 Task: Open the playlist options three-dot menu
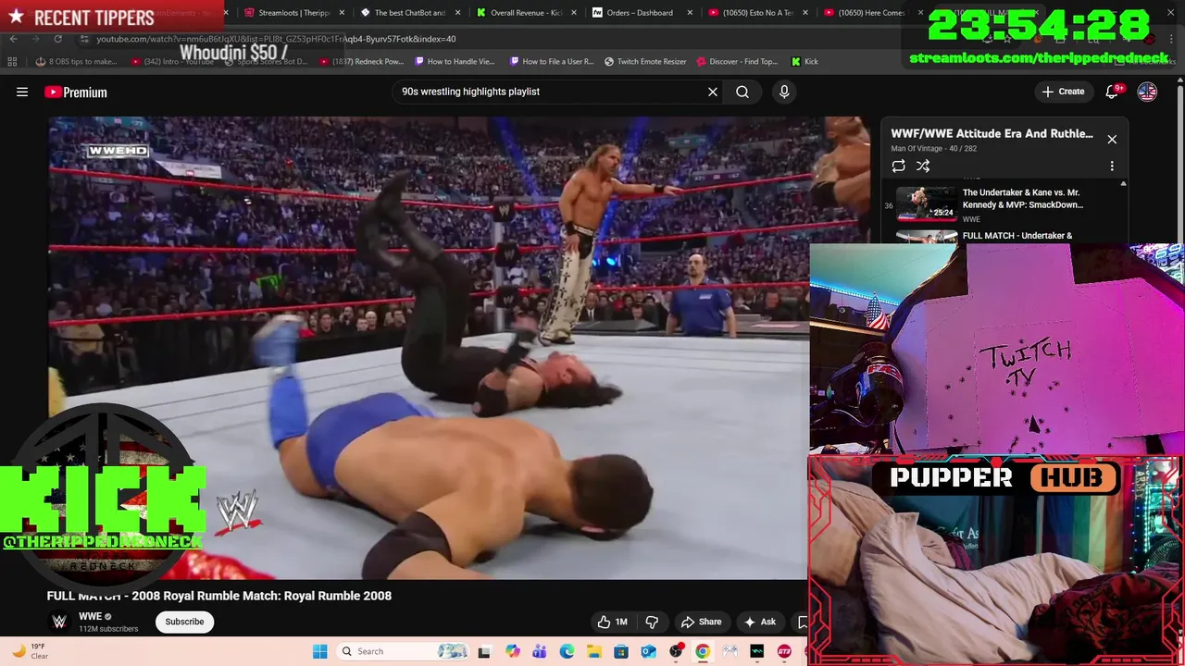[1112, 166]
